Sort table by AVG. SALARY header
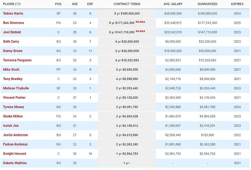251x170 pixels. 173,4
